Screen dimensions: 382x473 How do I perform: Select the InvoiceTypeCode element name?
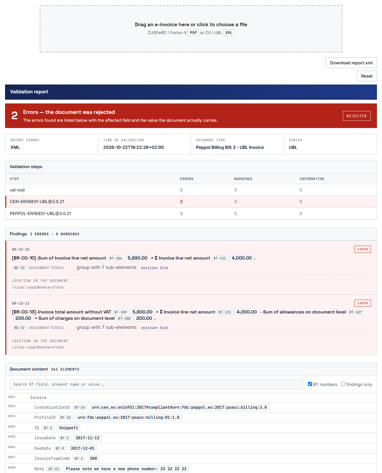coord(52,458)
